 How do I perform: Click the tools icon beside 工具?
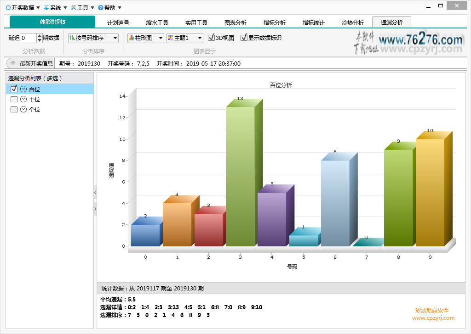click(73, 7)
